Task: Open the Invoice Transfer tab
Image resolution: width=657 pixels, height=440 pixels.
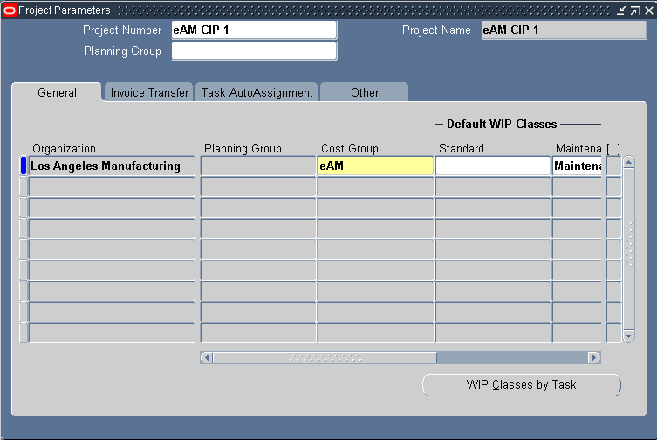Action: 149,92
